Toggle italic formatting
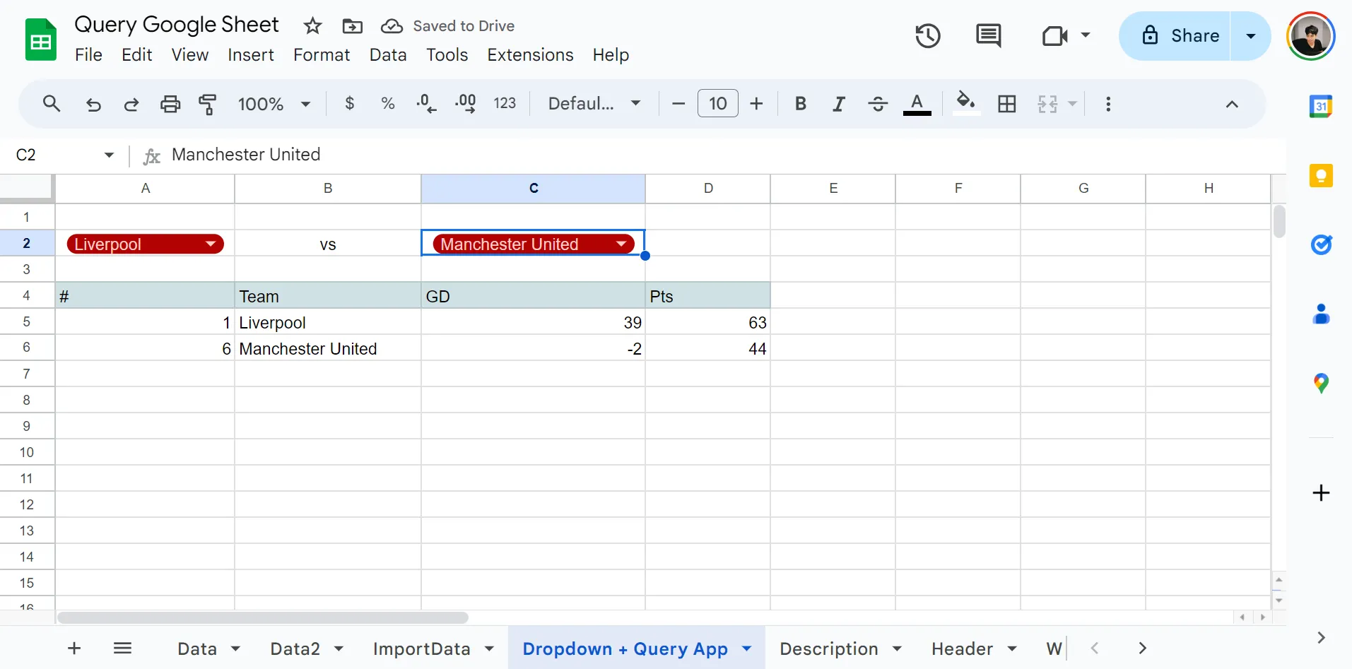Viewport: 1352px width, 669px height. point(839,104)
